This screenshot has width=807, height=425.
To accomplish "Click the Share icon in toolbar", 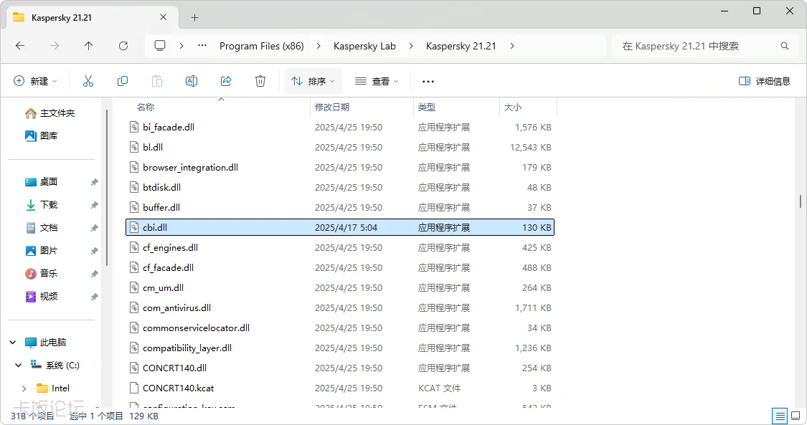I will 226,82.
